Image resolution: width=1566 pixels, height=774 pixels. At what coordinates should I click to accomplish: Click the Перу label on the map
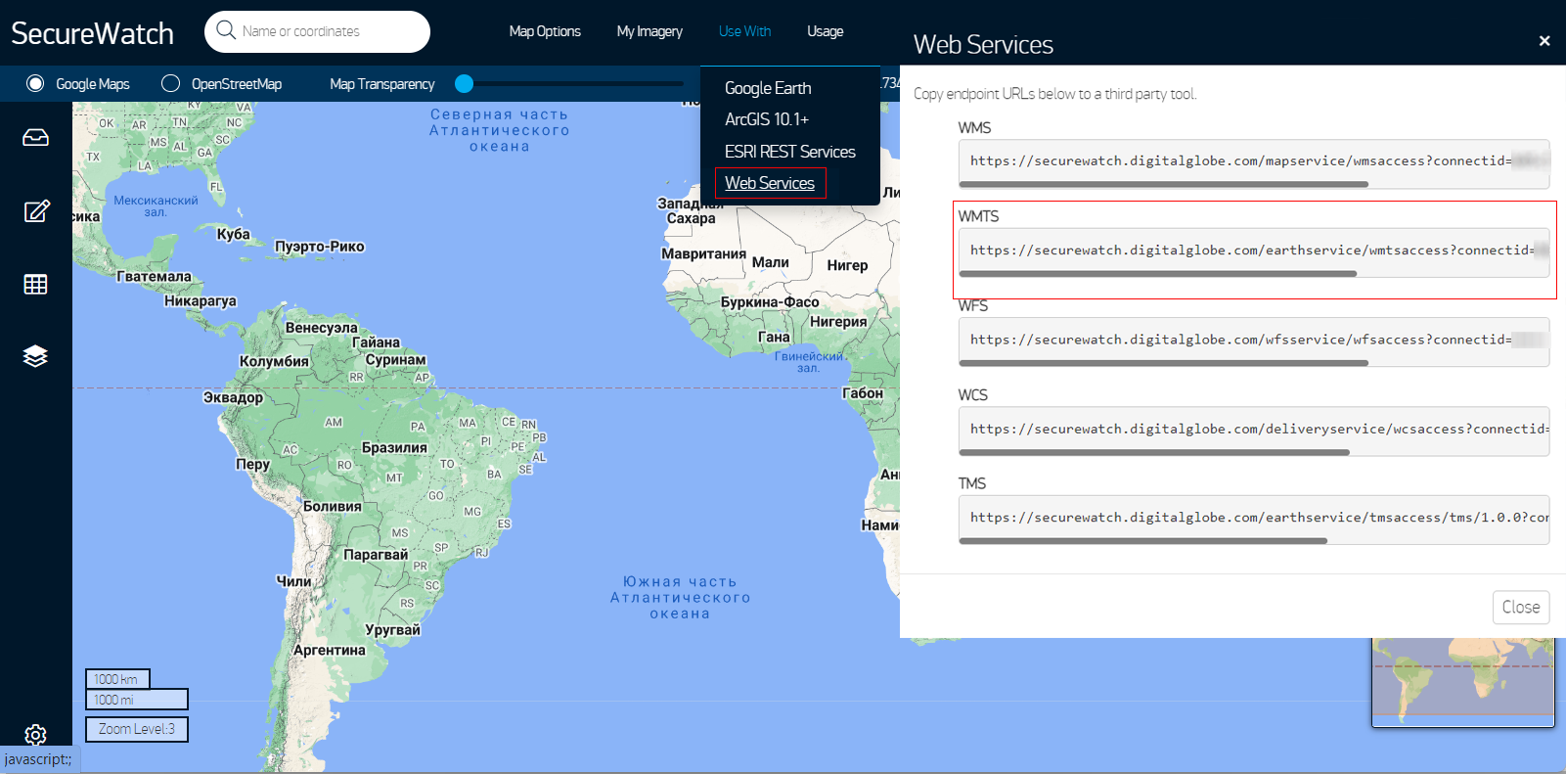click(252, 465)
